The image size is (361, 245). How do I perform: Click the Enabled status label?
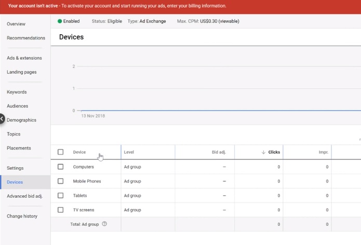point(71,21)
